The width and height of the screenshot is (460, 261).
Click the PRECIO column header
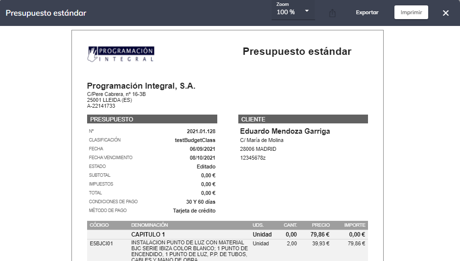[321, 225]
